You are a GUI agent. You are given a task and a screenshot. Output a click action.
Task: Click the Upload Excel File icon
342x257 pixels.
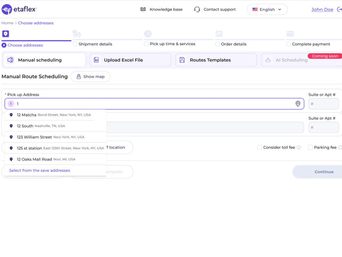tap(96, 60)
